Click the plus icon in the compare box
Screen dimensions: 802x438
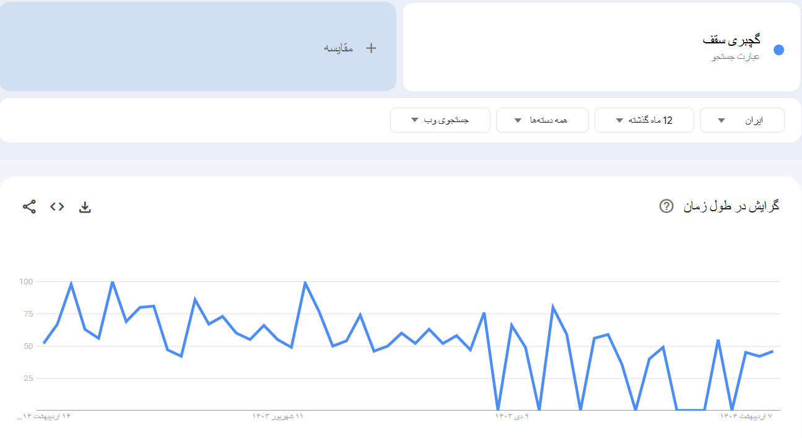(x=371, y=46)
